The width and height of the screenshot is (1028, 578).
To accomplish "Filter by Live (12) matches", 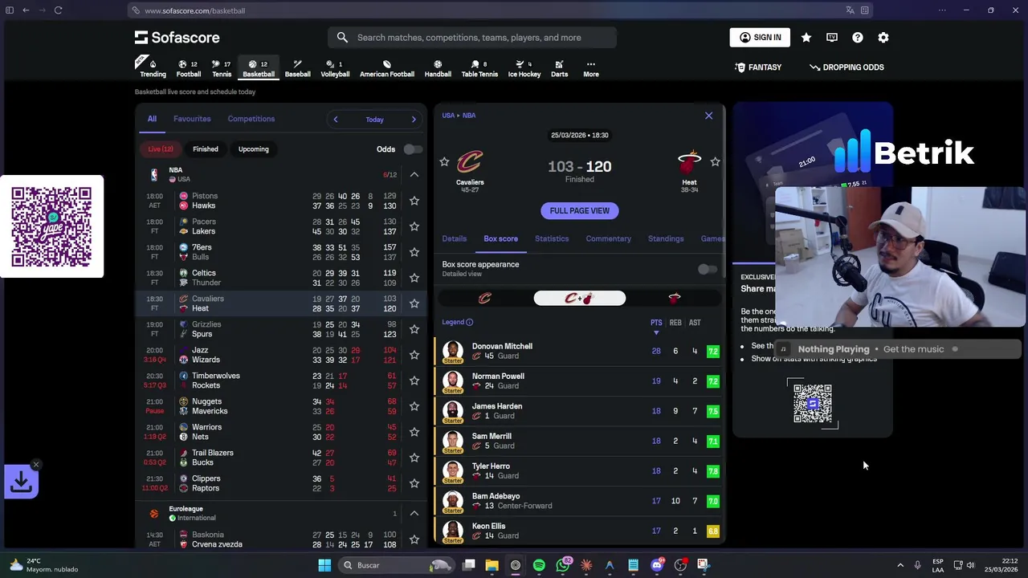I will tap(161, 149).
